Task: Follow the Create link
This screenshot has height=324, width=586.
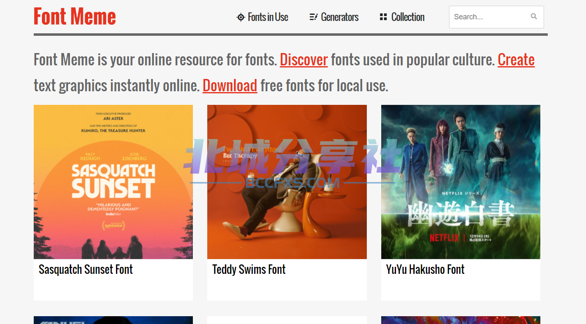Action: (516, 60)
